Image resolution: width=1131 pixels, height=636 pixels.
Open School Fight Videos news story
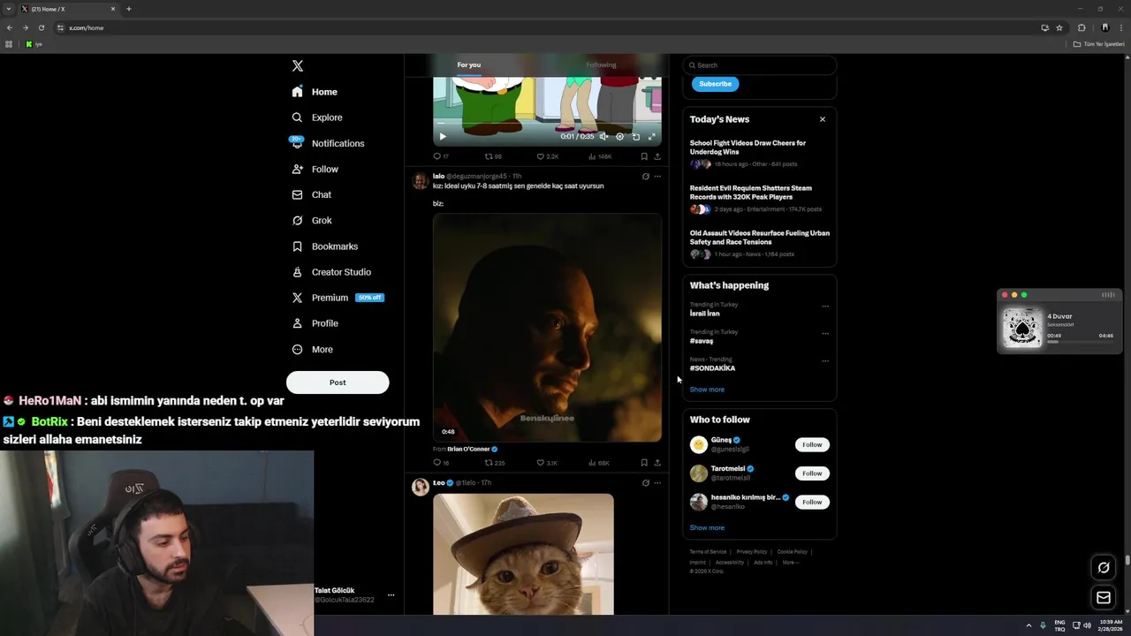click(x=759, y=153)
